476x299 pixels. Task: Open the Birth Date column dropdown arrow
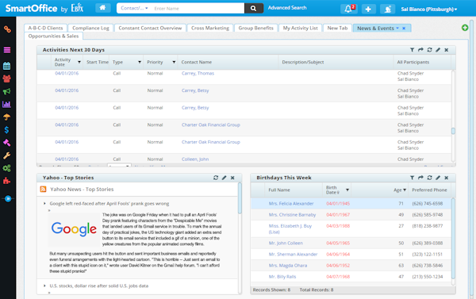click(347, 190)
